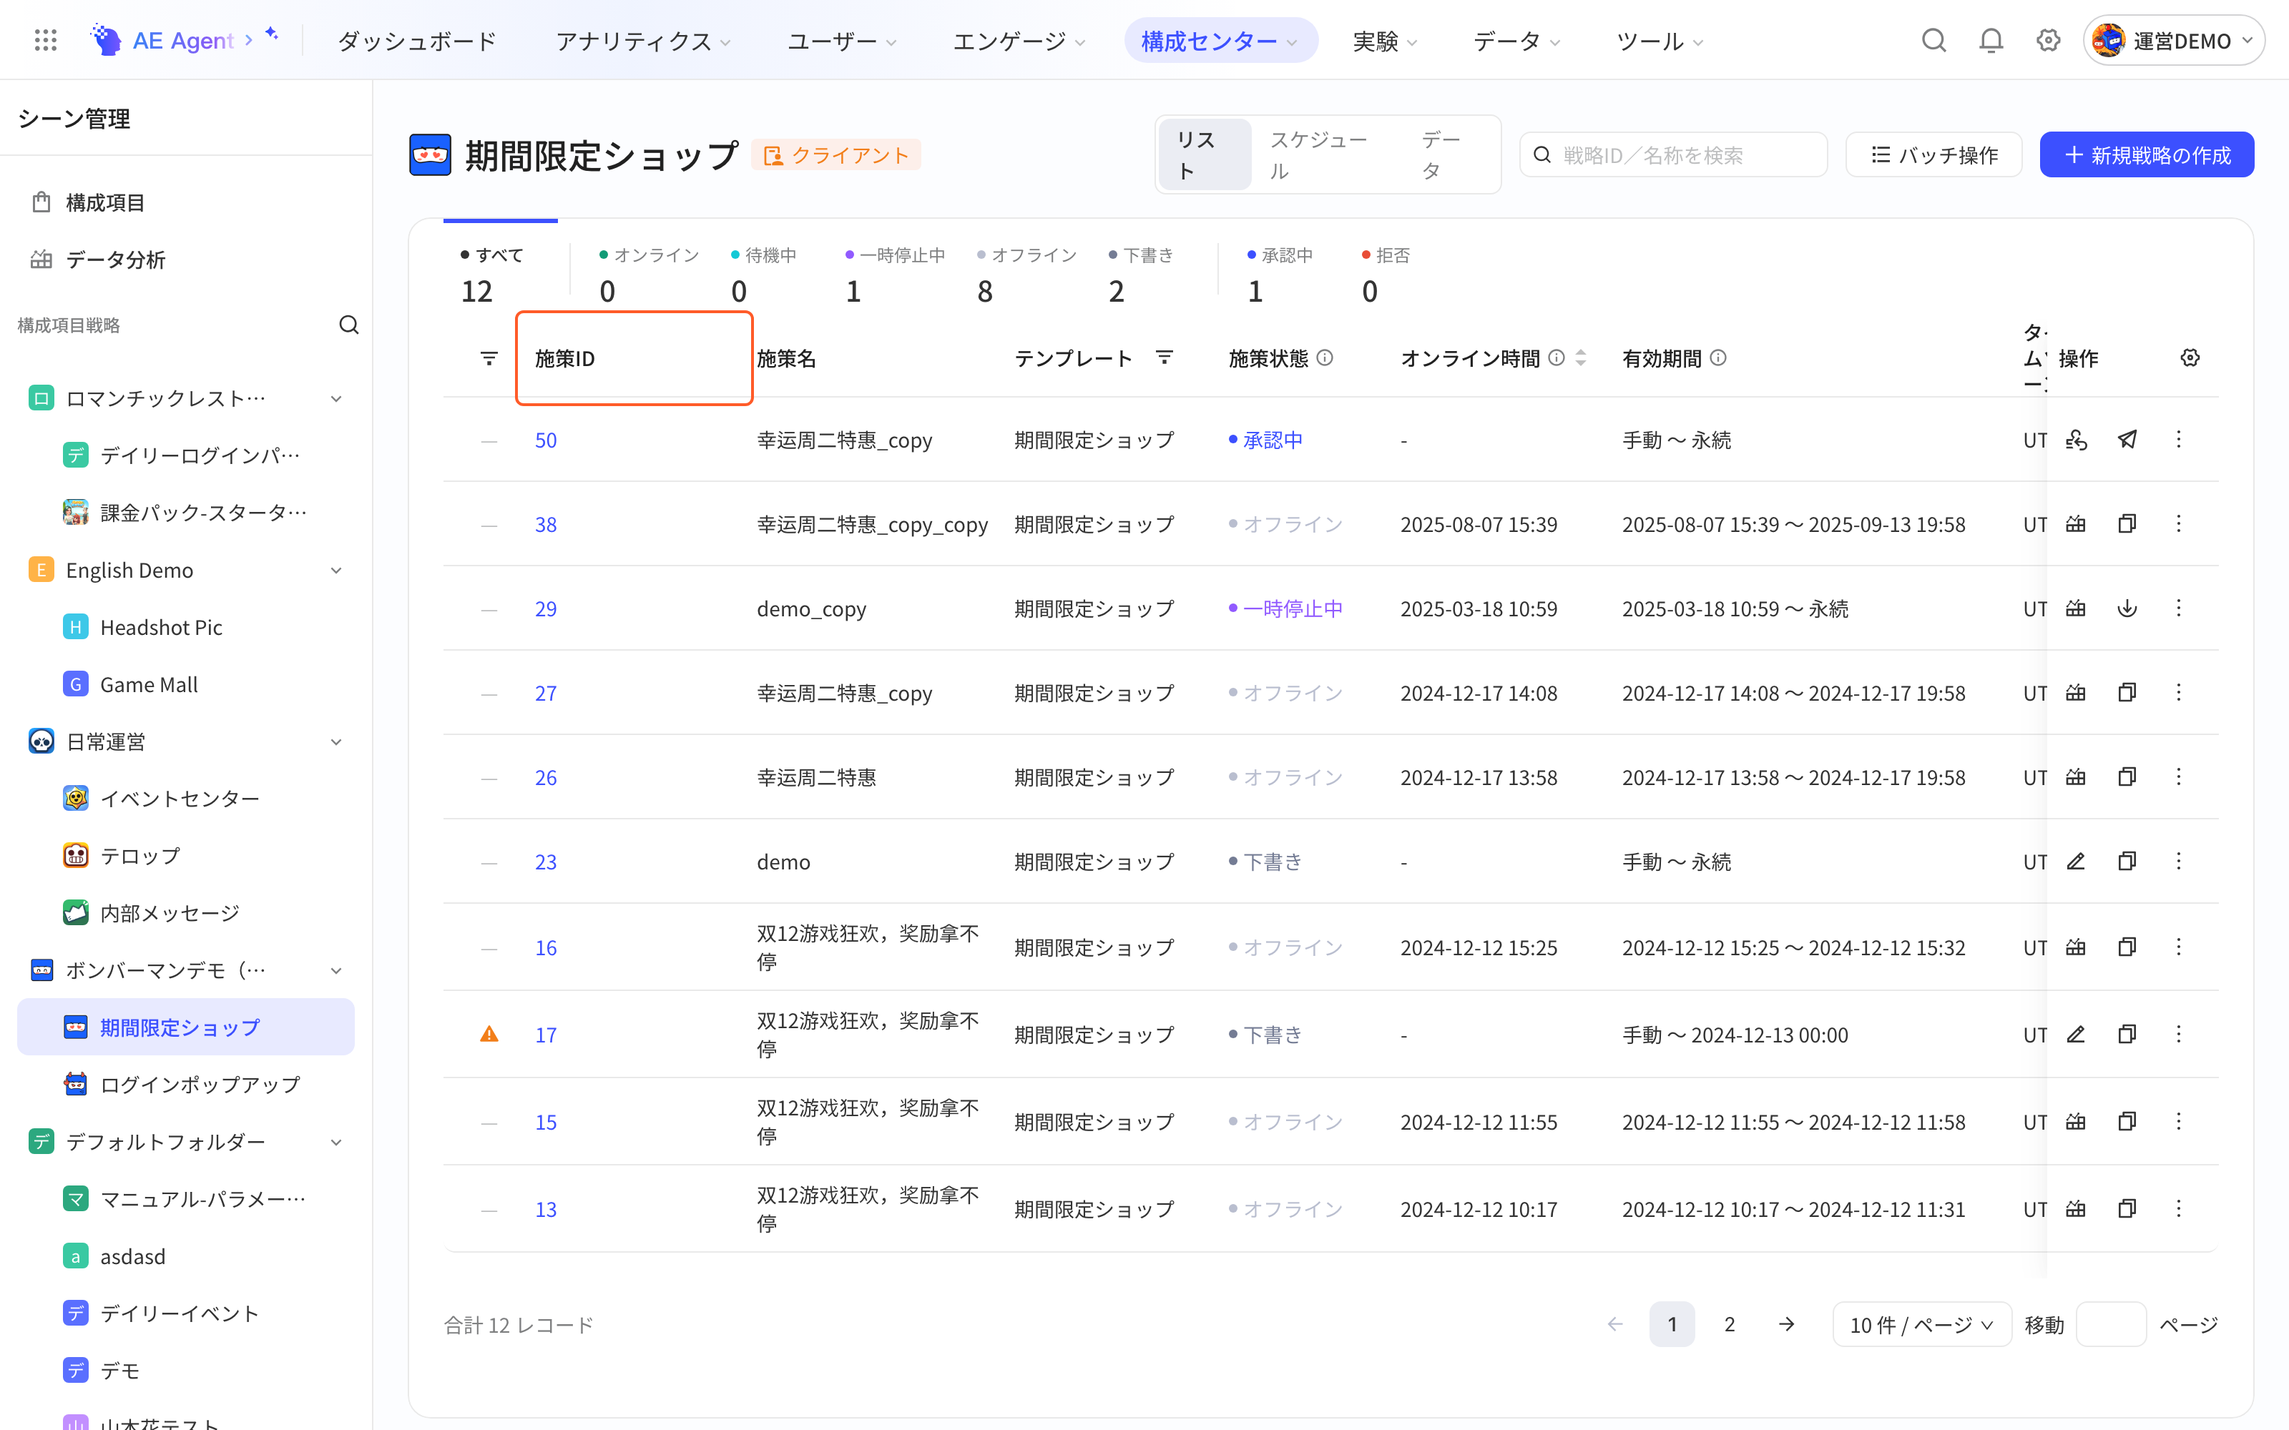Click the warning triangle in row 17
The image size is (2289, 1430).
489,1034
